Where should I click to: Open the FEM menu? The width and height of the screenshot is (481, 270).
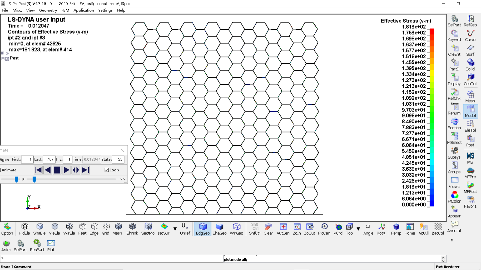tap(65, 10)
